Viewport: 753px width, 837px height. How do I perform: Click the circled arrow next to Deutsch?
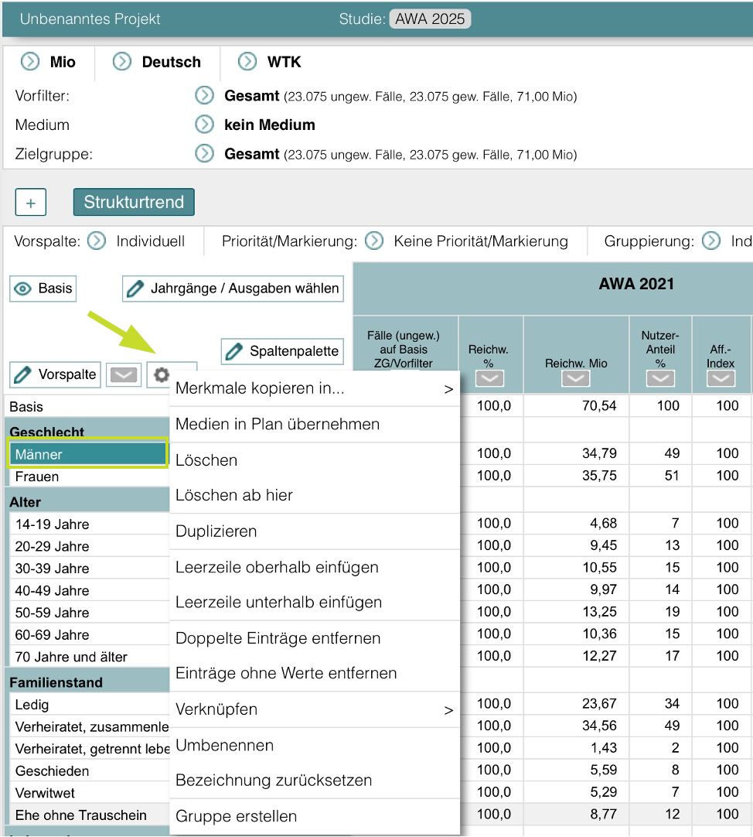pyautogui.click(x=122, y=62)
